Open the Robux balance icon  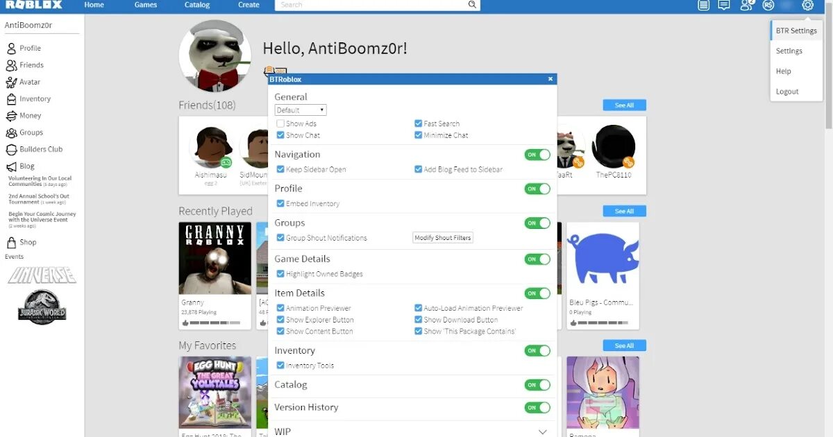point(768,5)
